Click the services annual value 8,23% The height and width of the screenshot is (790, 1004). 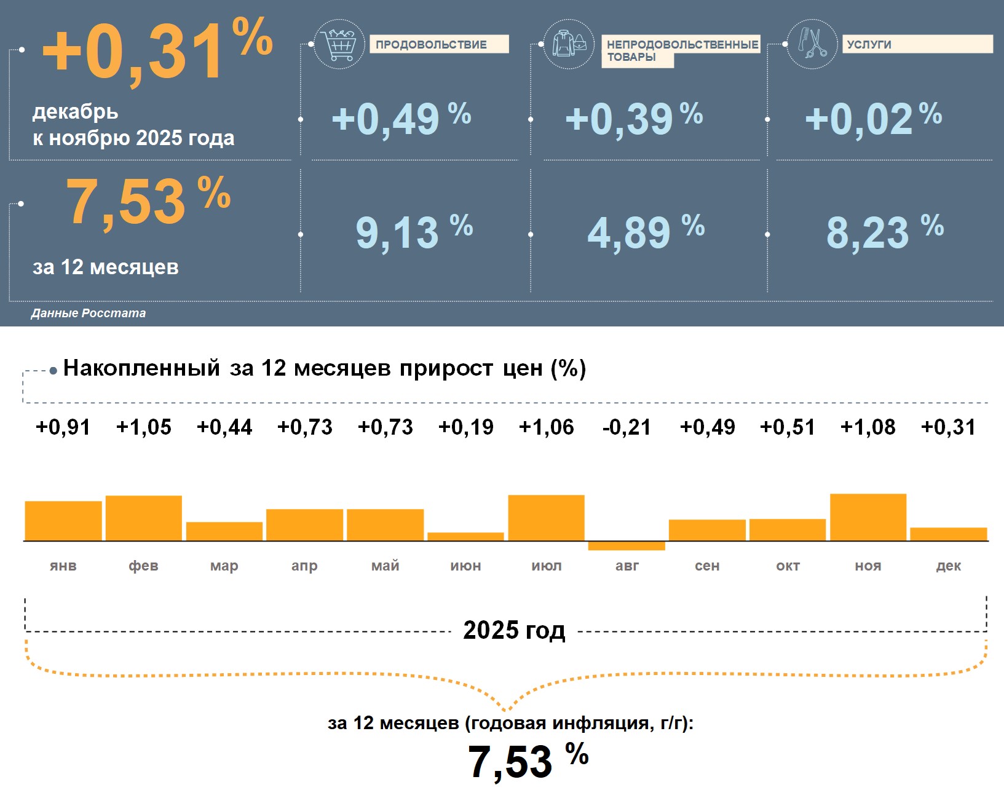pos(884,232)
